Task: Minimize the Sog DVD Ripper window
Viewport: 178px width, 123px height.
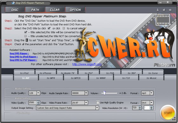Action: 160,3
